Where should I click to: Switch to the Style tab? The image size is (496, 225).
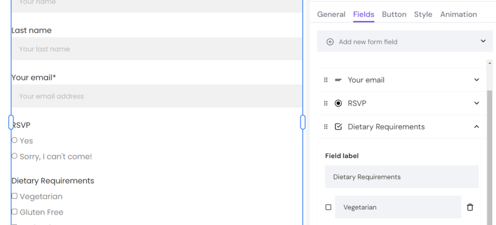coord(423,15)
